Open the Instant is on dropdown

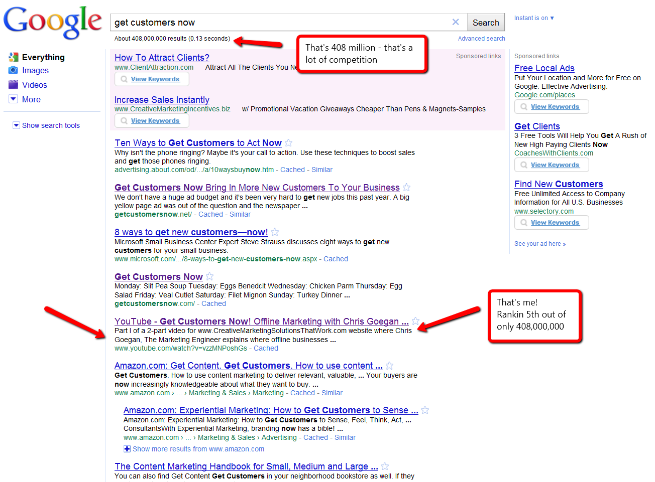[x=534, y=18]
